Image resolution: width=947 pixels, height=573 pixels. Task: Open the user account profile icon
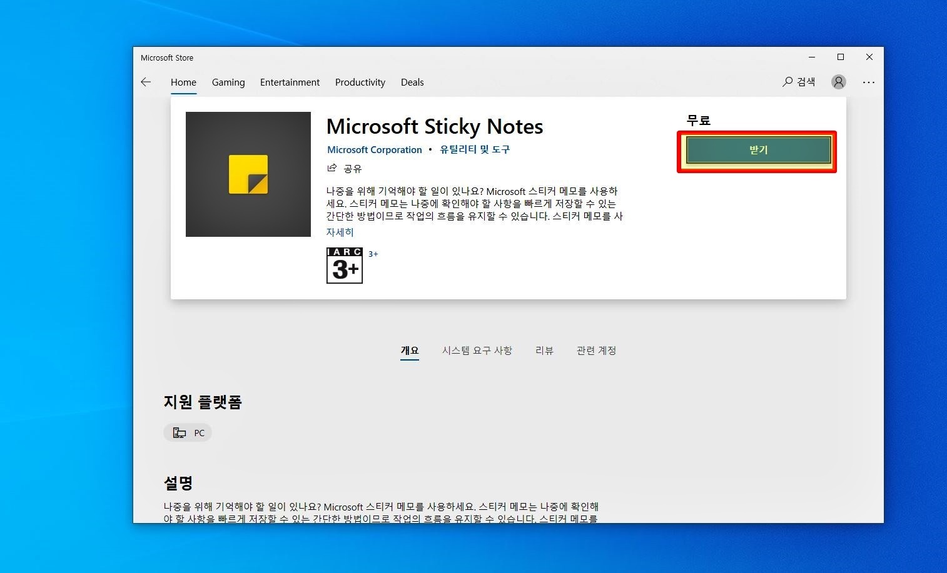(838, 82)
